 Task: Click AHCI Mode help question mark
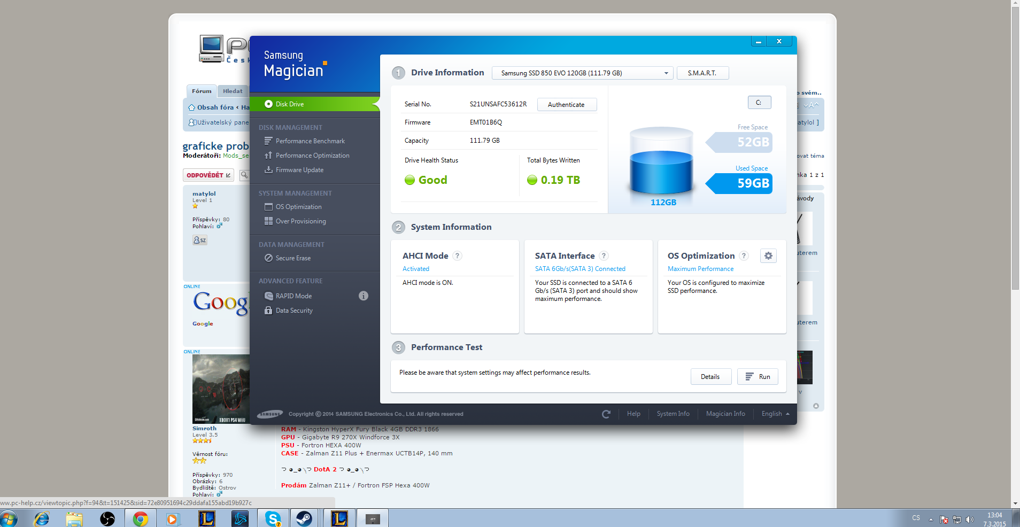(x=457, y=256)
